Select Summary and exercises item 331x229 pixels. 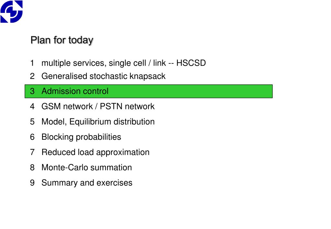pos(81,183)
